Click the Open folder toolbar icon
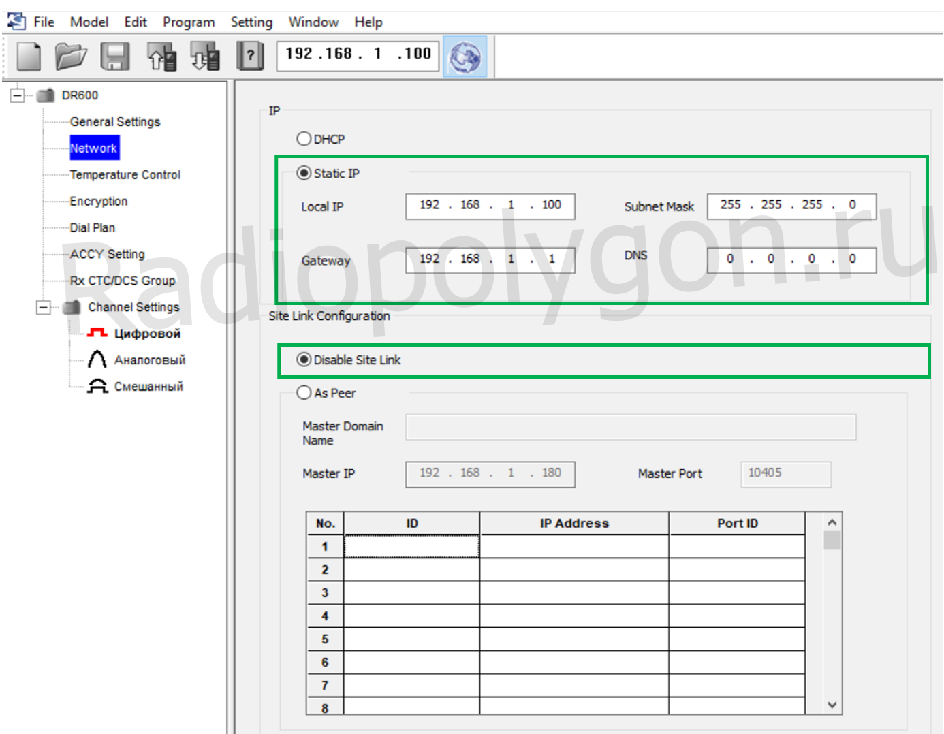 pyautogui.click(x=71, y=56)
